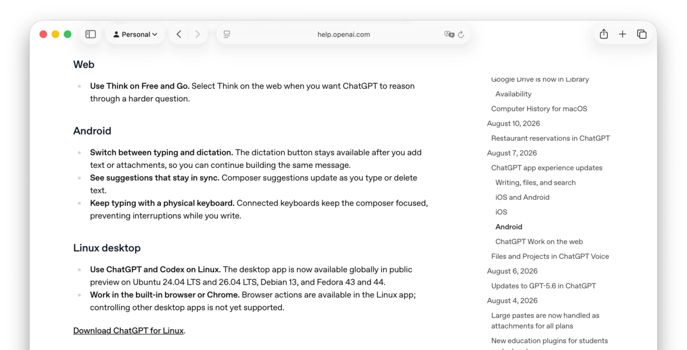Go forward with the right arrow
This screenshot has width=687, height=350.
click(x=198, y=34)
